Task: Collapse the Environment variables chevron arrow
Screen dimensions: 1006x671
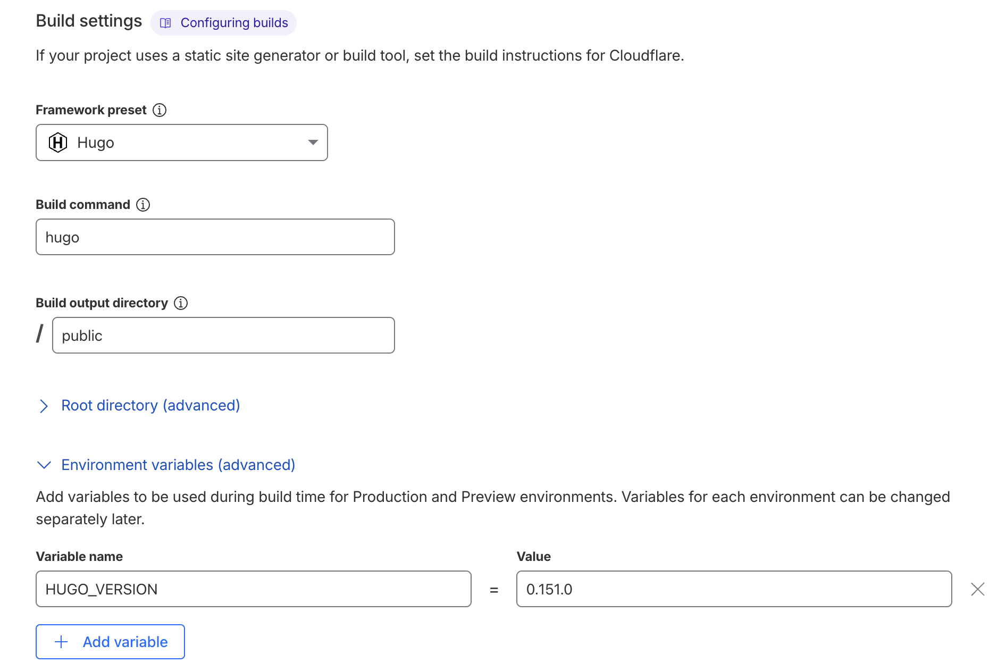Action: tap(44, 465)
